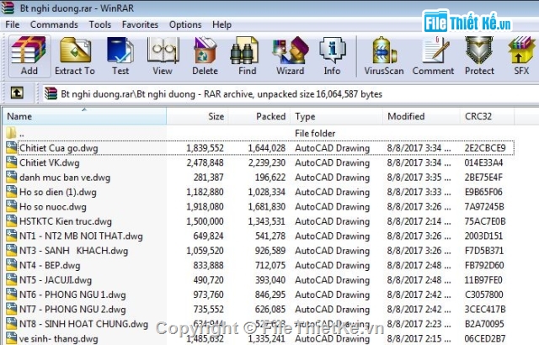This screenshot has width=539, height=345.
Task: Open the File menu
Action: point(13,24)
